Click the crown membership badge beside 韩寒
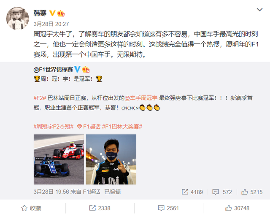This screenshot has width=270, height=216. pyautogui.click(x=61, y=13)
